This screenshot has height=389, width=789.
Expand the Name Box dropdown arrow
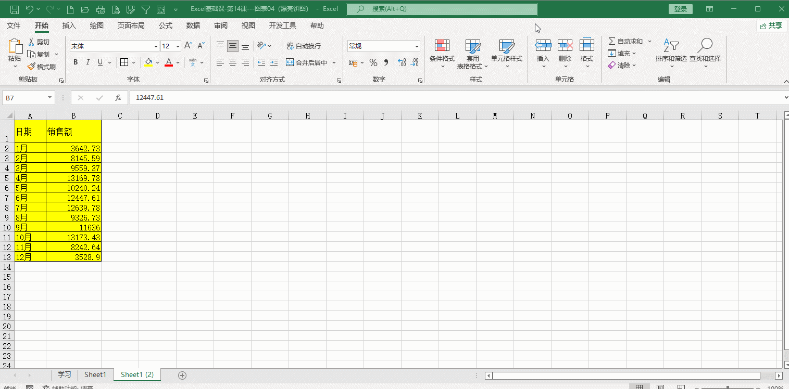click(x=50, y=98)
